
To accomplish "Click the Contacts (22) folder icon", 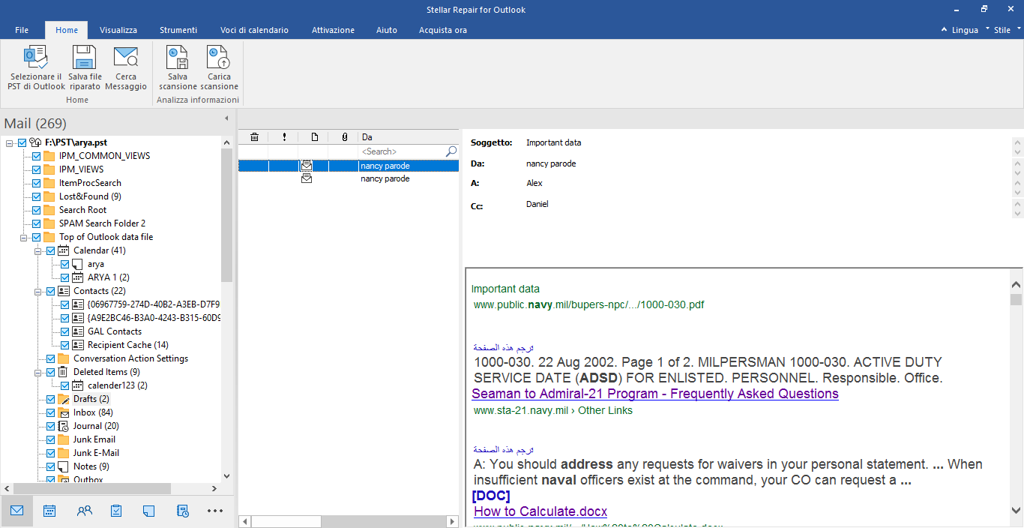I will (x=64, y=291).
